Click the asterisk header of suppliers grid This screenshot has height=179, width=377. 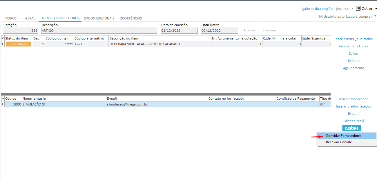(3, 99)
